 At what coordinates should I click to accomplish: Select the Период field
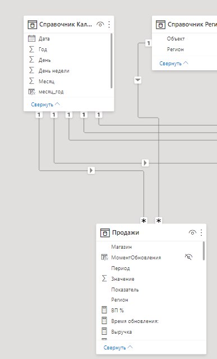tap(121, 268)
